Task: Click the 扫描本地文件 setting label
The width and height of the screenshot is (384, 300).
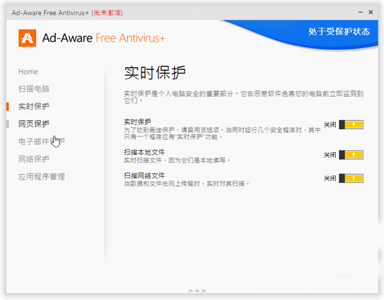Action: tap(144, 152)
